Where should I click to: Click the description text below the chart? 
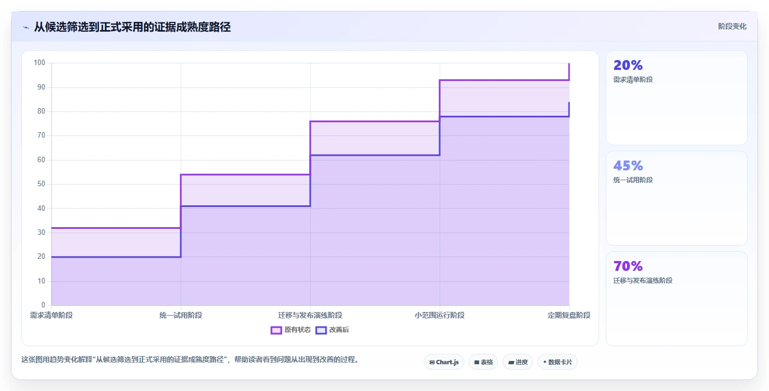tap(190, 360)
